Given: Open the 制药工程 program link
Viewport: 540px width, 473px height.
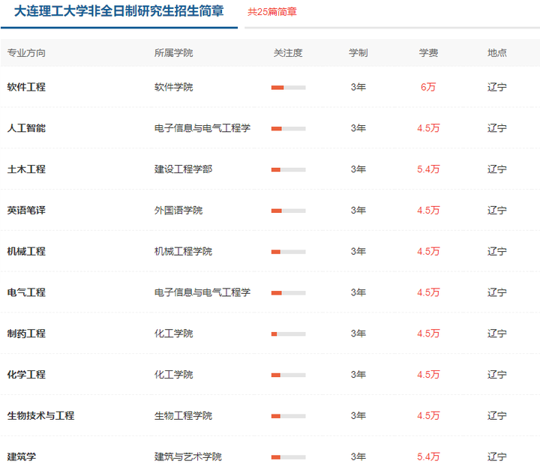Looking at the screenshot, I should [26, 334].
